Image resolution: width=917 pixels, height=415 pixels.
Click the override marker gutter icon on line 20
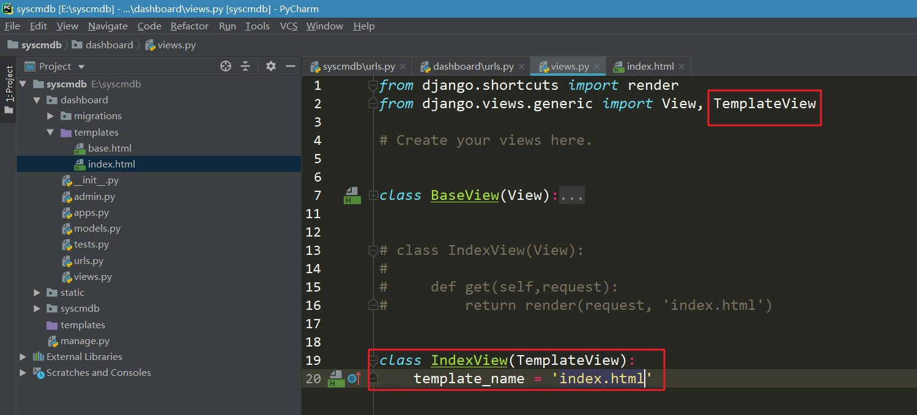click(x=354, y=378)
